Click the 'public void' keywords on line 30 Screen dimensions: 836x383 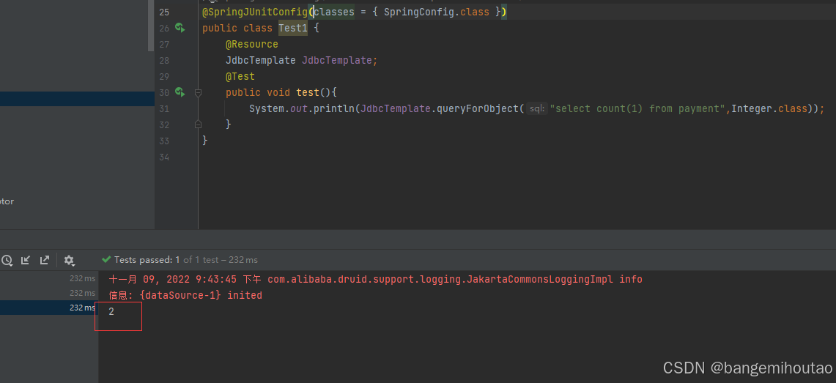pyautogui.click(x=258, y=93)
